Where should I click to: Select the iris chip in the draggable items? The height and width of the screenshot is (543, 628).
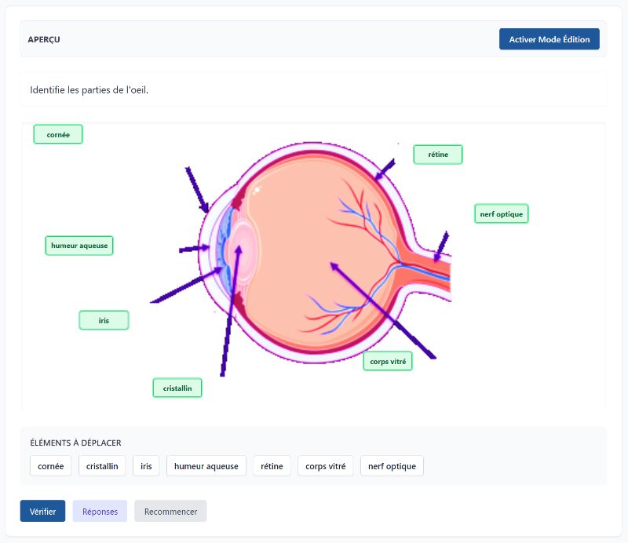(146, 466)
